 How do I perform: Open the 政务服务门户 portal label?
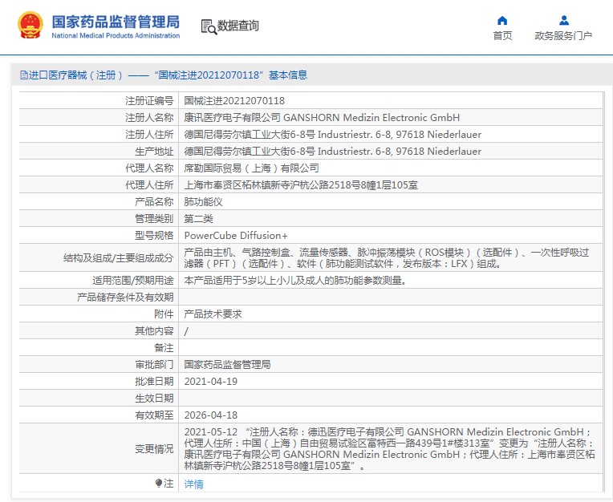click(563, 36)
